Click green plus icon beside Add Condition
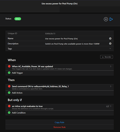Screen dimensions: 120x132 click(x=9, y=113)
